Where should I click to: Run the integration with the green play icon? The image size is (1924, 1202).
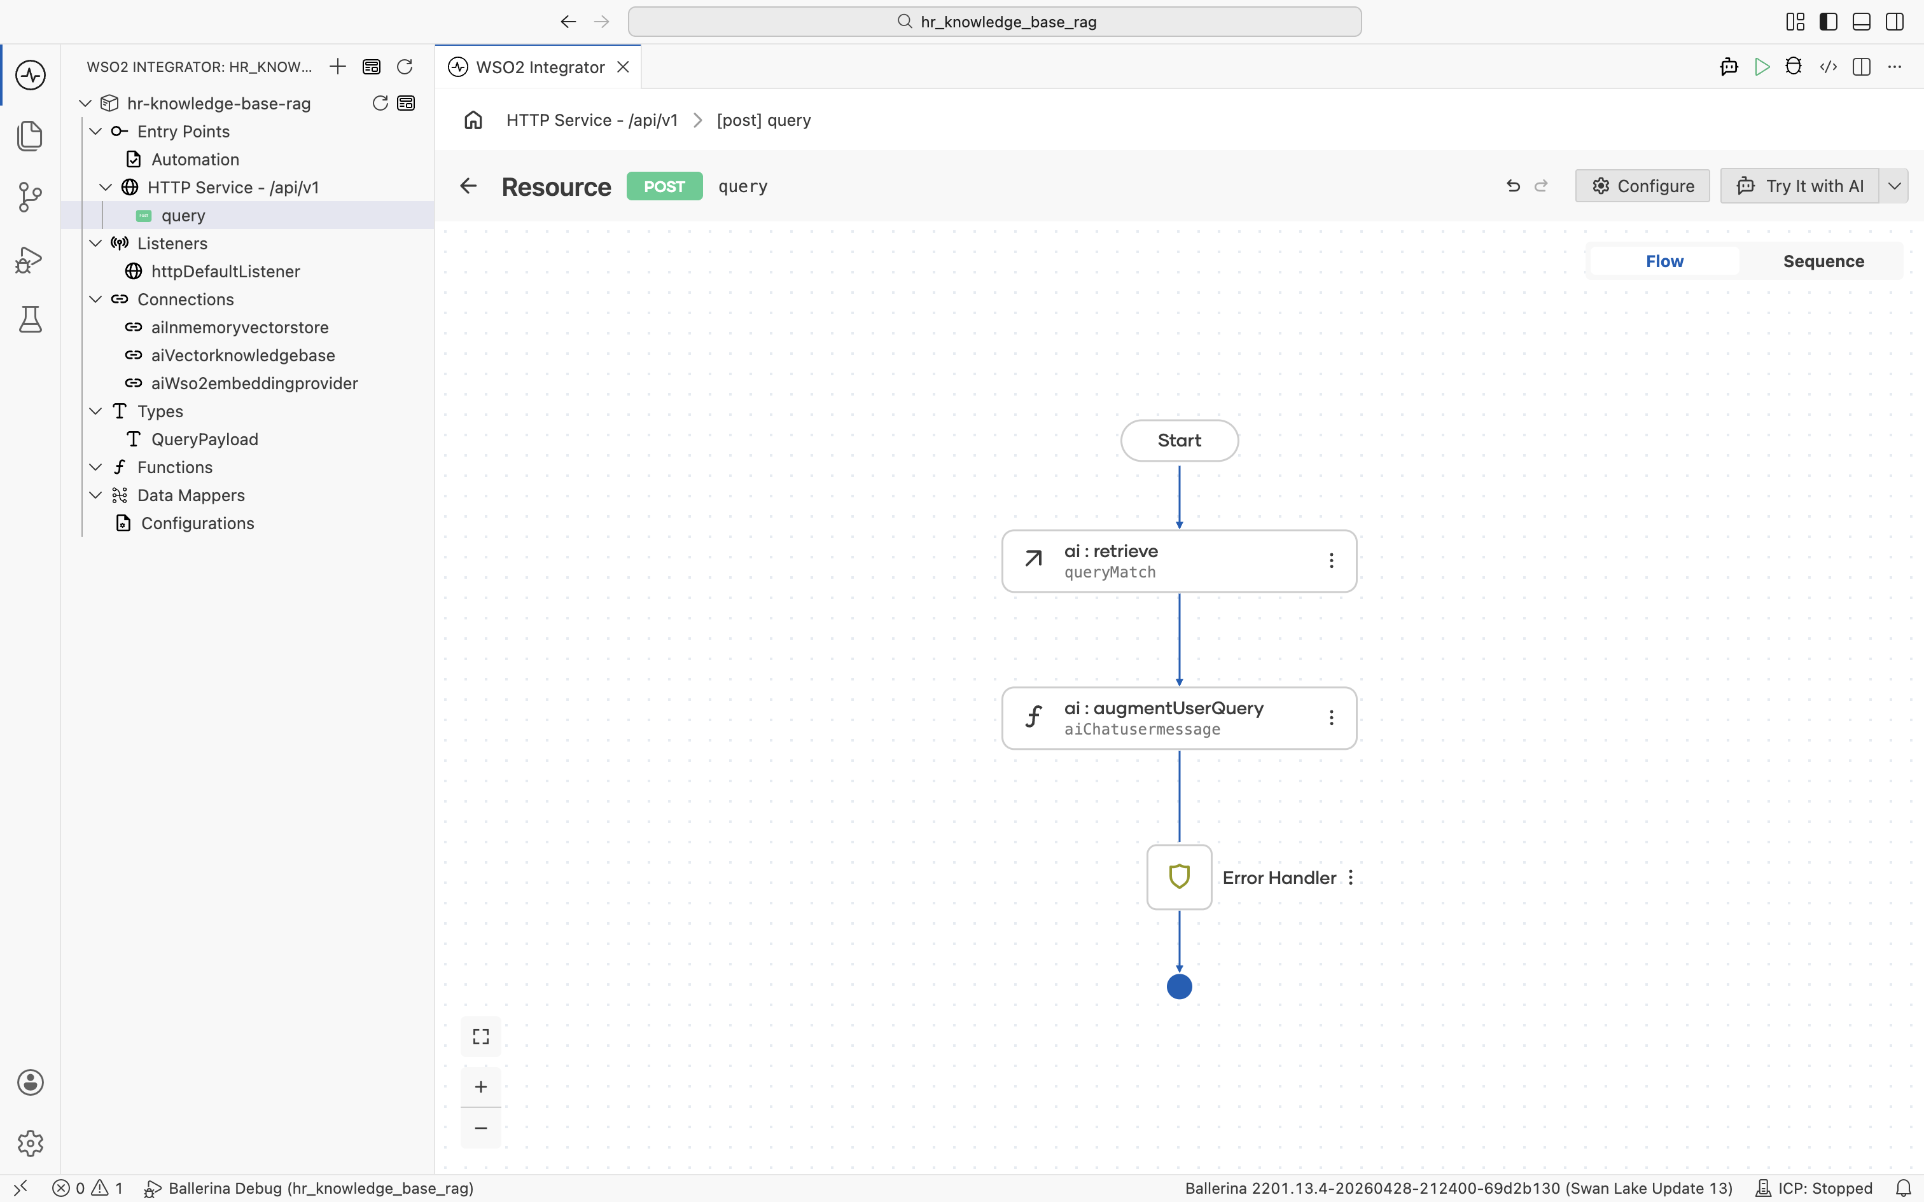click(x=1762, y=67)
